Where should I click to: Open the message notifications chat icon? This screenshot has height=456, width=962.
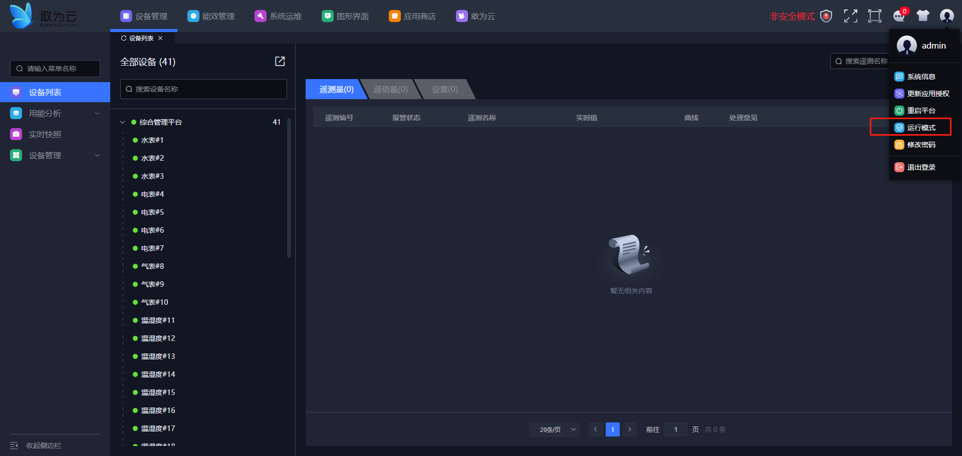[899, 16]
